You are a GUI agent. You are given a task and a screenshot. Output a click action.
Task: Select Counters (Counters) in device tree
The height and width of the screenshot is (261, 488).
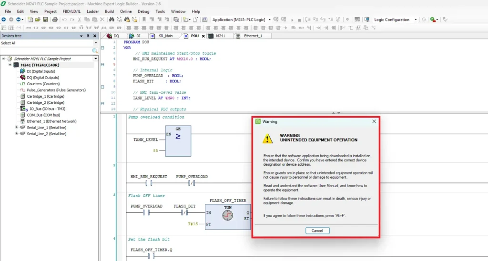(43, 84)
